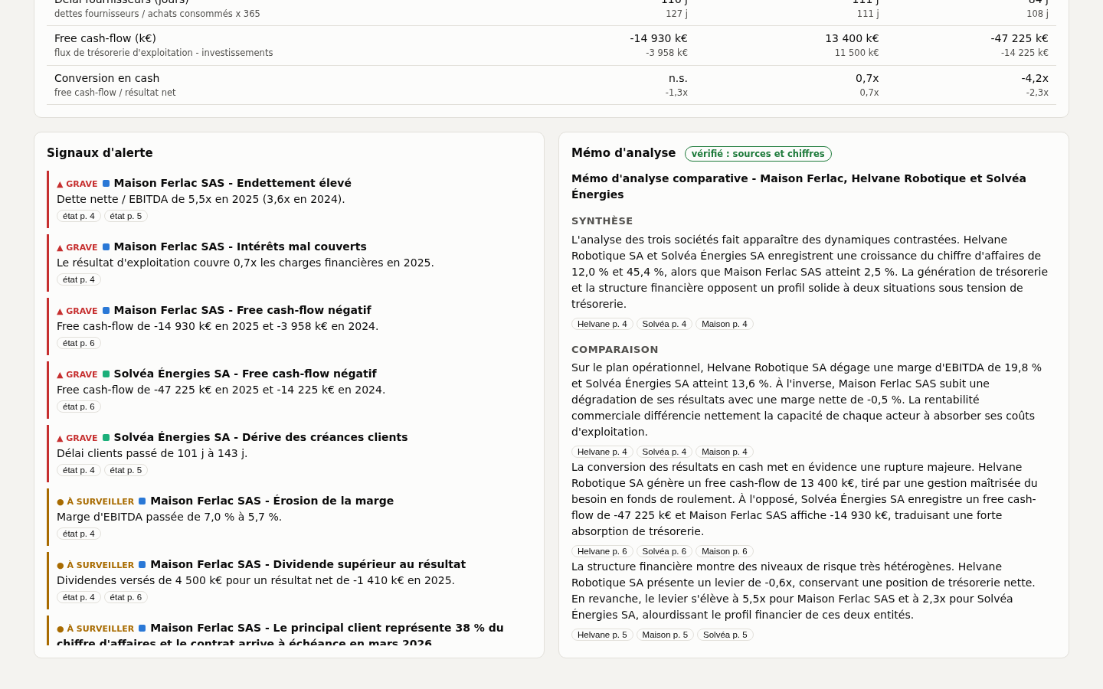Open the 'Solvéa p. 6' citation chip
This screenshot has height=689, width=1103.
click(664, 551)
